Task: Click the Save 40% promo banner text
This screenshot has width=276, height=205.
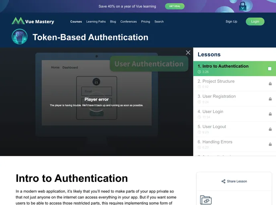Action: pyautogui.click(x=127, y=6)
